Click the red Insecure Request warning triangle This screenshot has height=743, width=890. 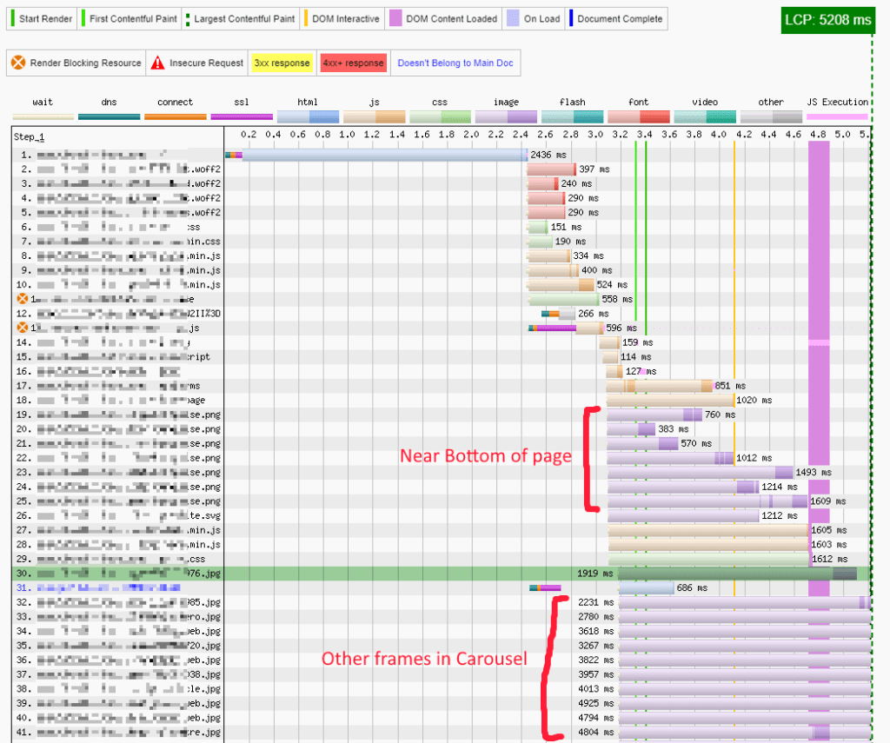click(157, 63)
